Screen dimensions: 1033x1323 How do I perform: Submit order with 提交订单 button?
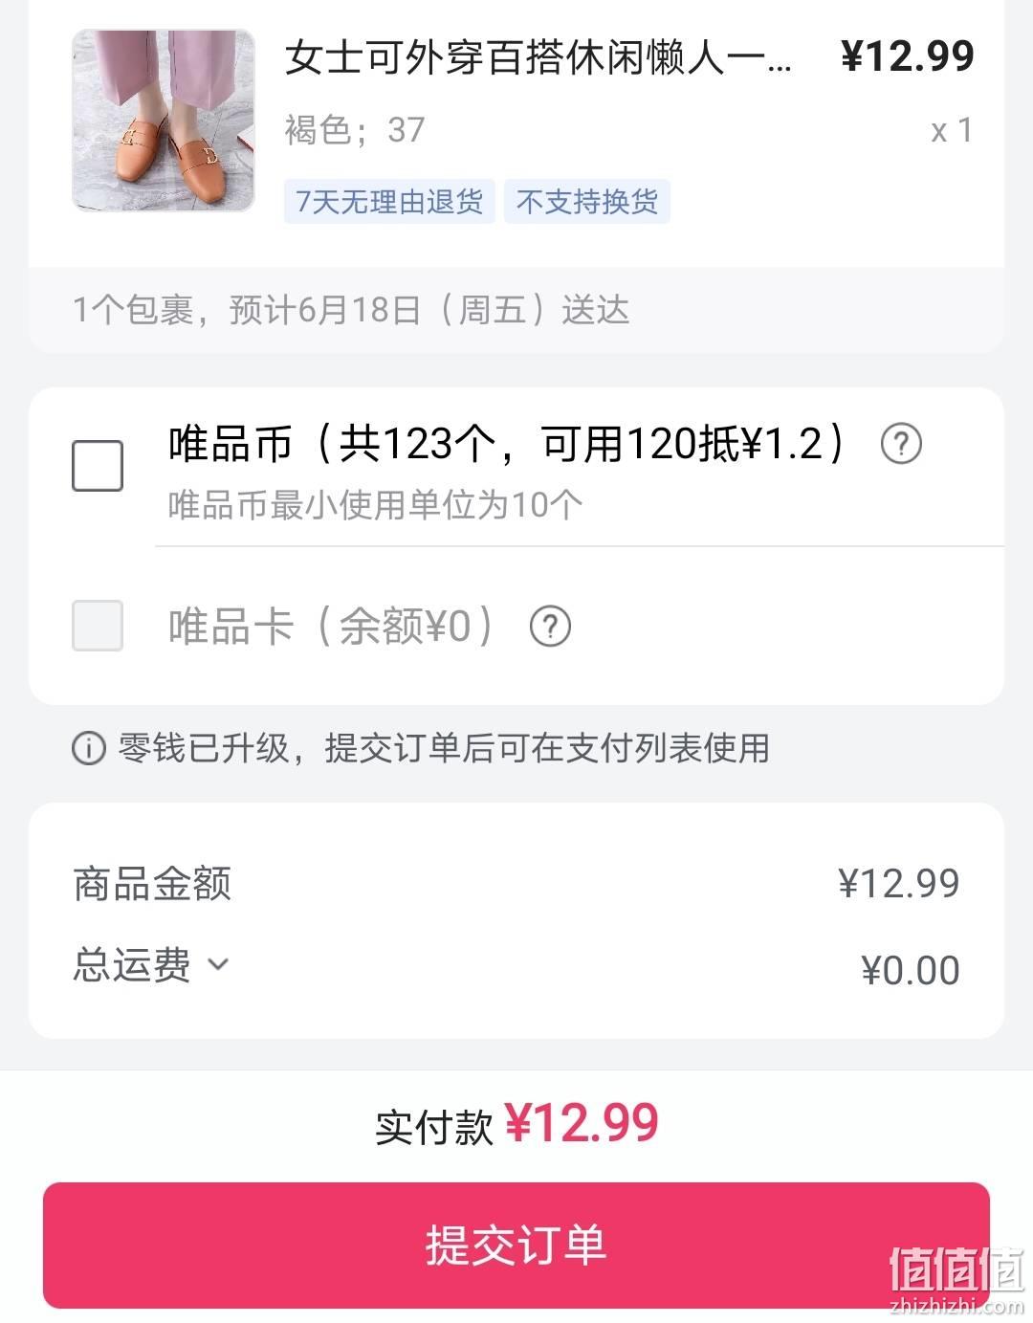click(x=516, y=1245)
